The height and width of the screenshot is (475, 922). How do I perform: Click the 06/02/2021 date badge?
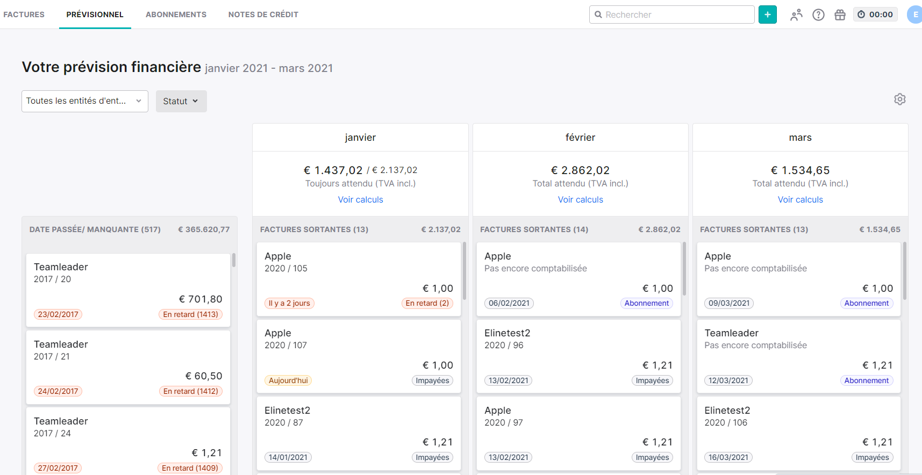[509, 303]
